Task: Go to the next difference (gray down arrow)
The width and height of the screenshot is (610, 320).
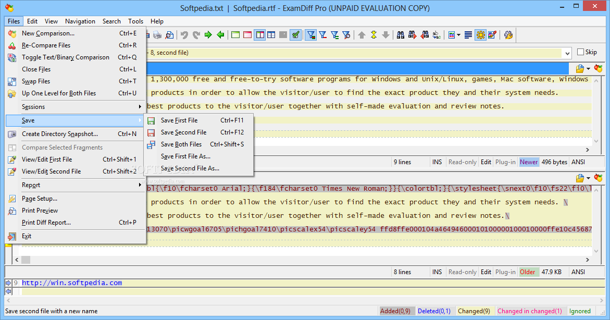Action: click(x=385, y=35)
